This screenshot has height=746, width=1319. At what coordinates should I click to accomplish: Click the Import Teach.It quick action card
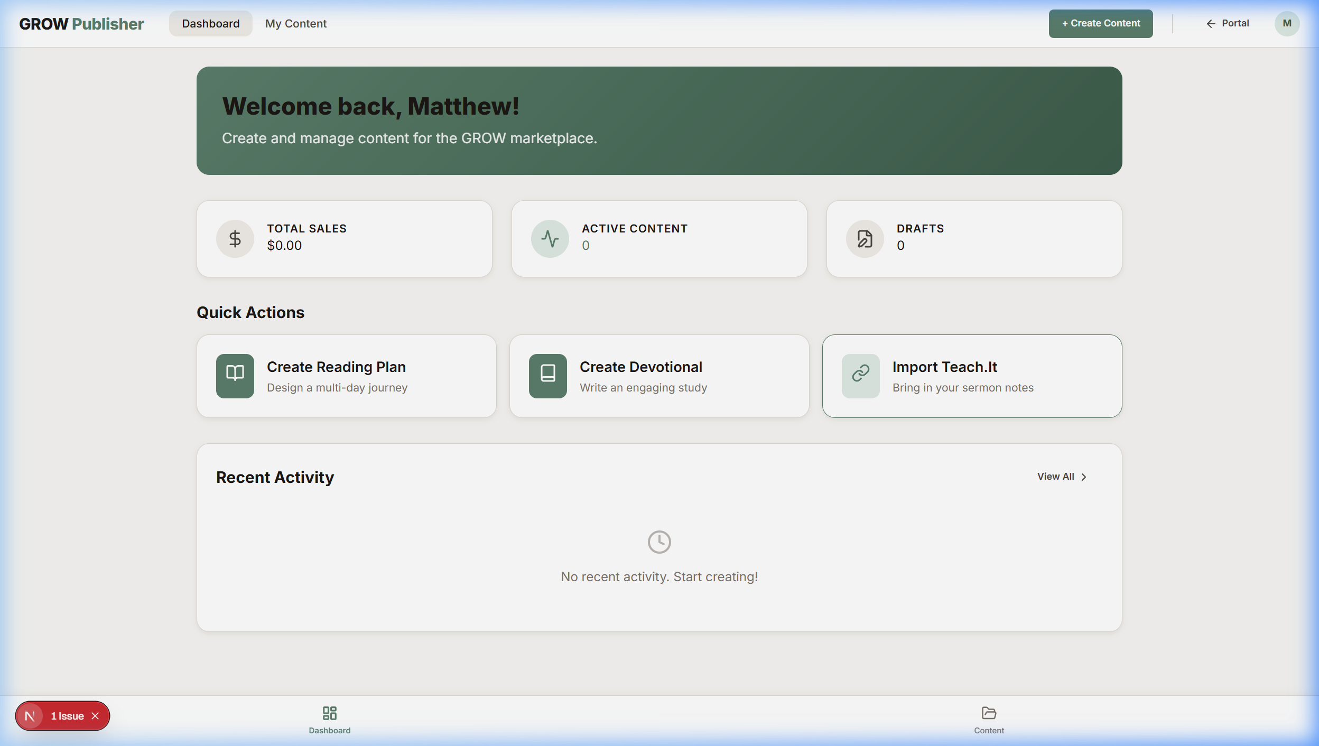click(972, 376)
